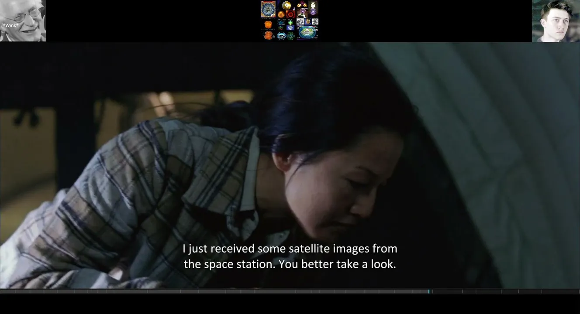Click subtitle line "I just received some satellite images from"

[290, 249]
